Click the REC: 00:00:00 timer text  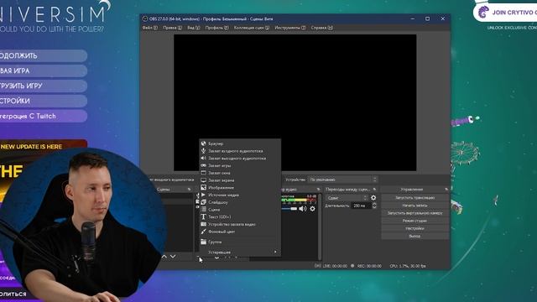click(x=369, y=266)
